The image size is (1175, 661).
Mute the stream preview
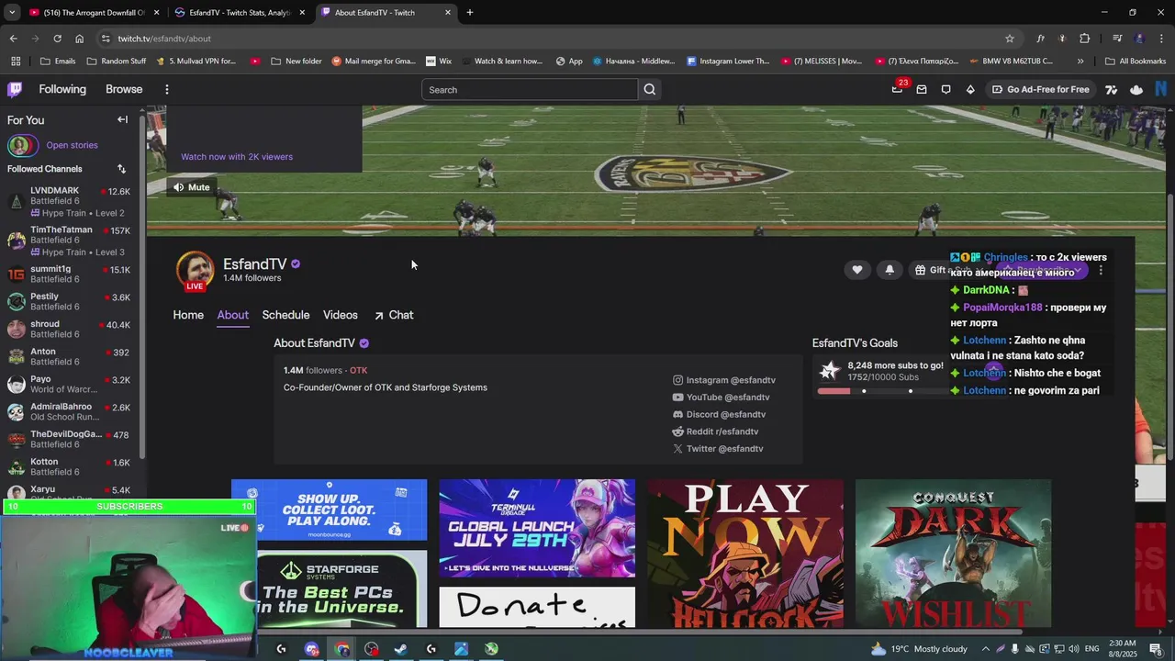pyautogui.click(x=192, y=187)
